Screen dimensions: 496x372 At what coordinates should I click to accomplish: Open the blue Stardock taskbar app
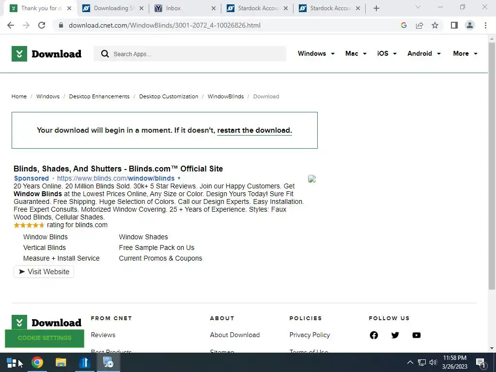pyautogui.click(x=85, y=362)
